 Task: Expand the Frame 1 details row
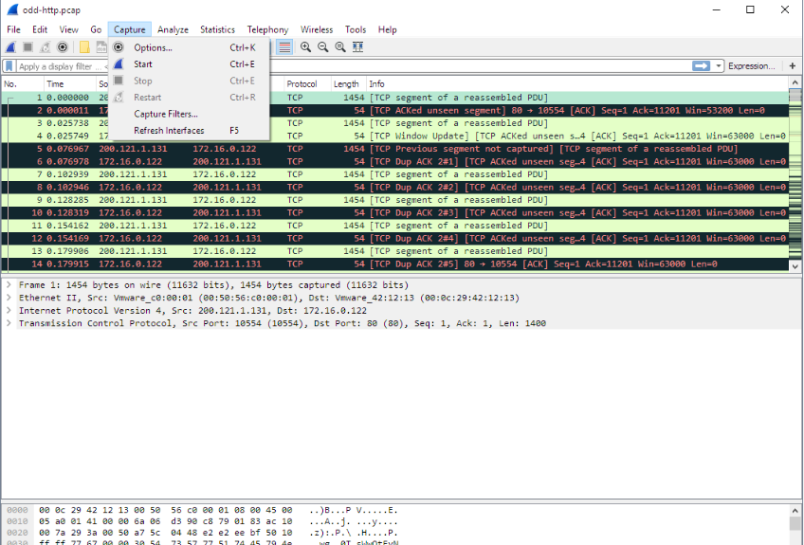[x=9, y=284]
